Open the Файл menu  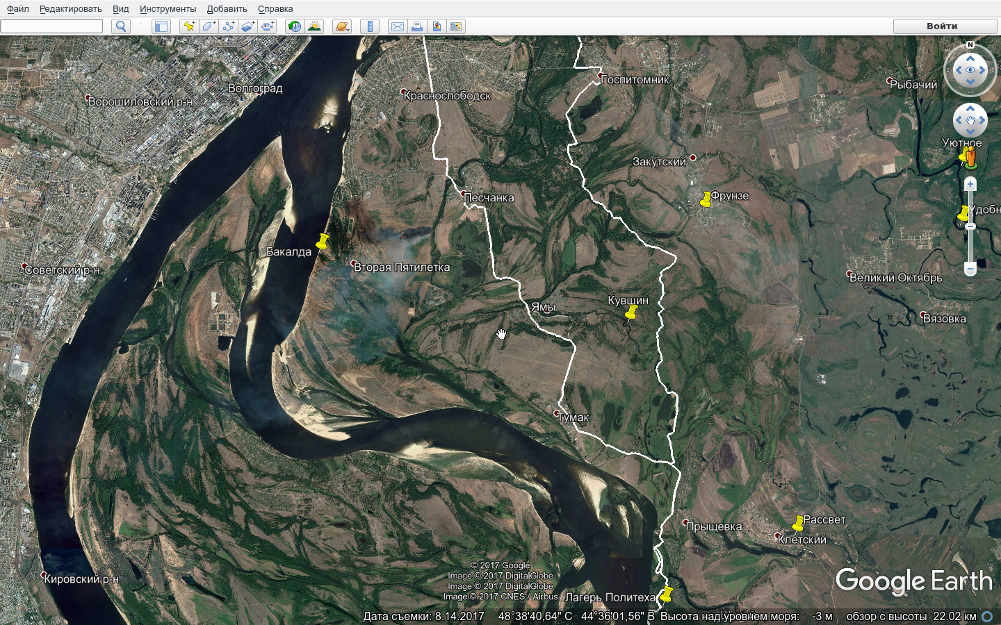click(x=18, y=9)
